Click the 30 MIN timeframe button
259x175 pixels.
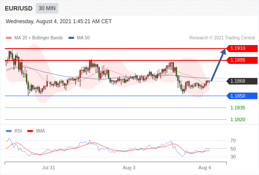point(47,8)
